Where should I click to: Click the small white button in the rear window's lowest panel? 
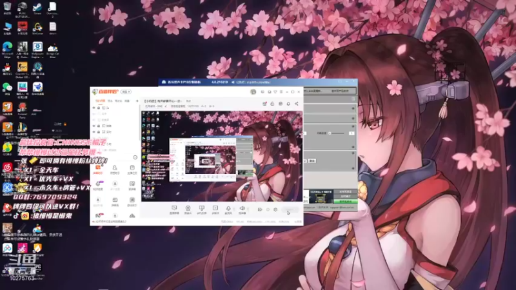point(312,160)
